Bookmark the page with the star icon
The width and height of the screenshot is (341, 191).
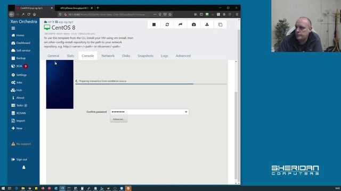pos(170,14)
